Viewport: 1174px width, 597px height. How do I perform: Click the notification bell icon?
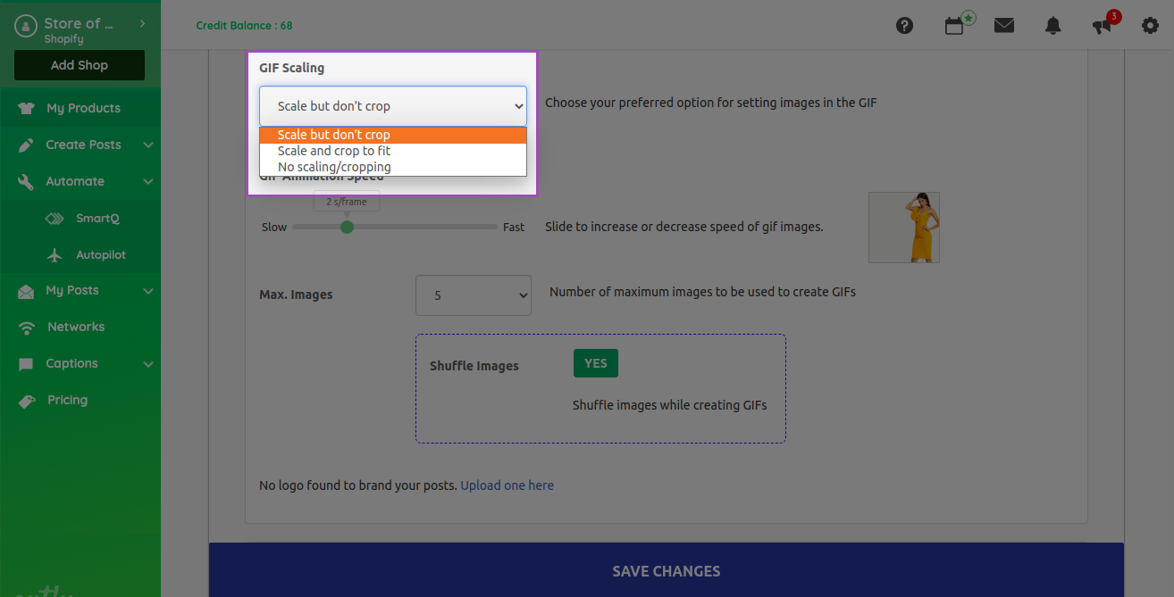pos(1053,26)
